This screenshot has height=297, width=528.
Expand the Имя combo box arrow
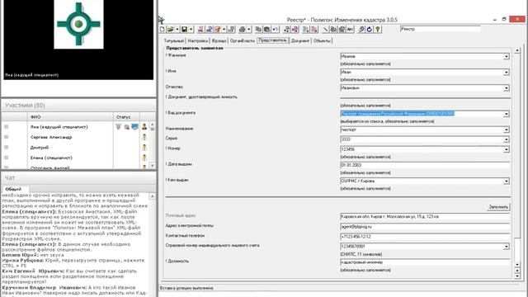[506, 73]
